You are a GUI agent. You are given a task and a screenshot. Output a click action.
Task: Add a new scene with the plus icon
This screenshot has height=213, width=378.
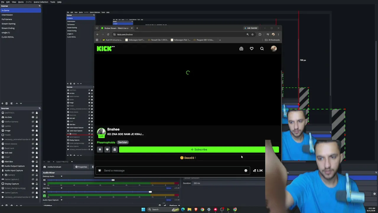[x=2, y=104]
